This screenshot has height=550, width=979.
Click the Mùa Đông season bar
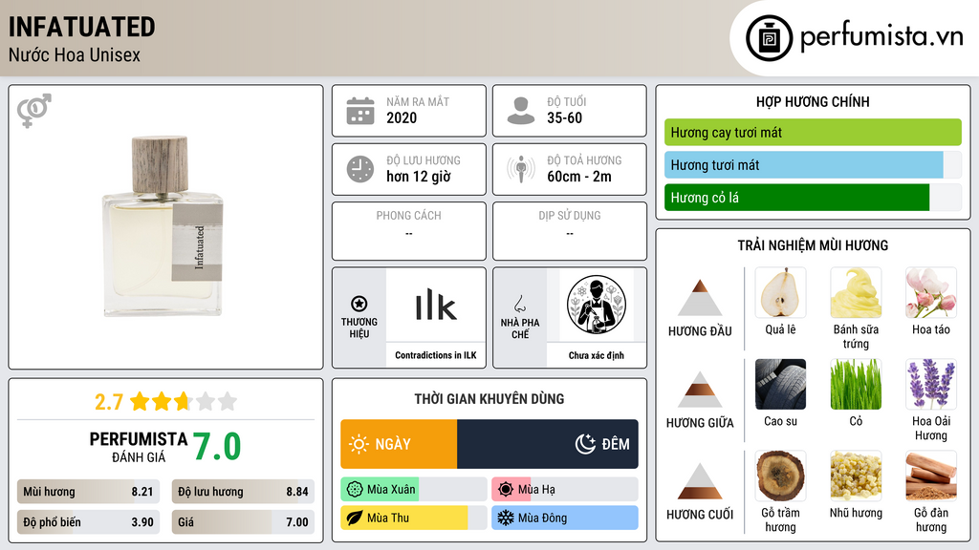coord(565,518)
